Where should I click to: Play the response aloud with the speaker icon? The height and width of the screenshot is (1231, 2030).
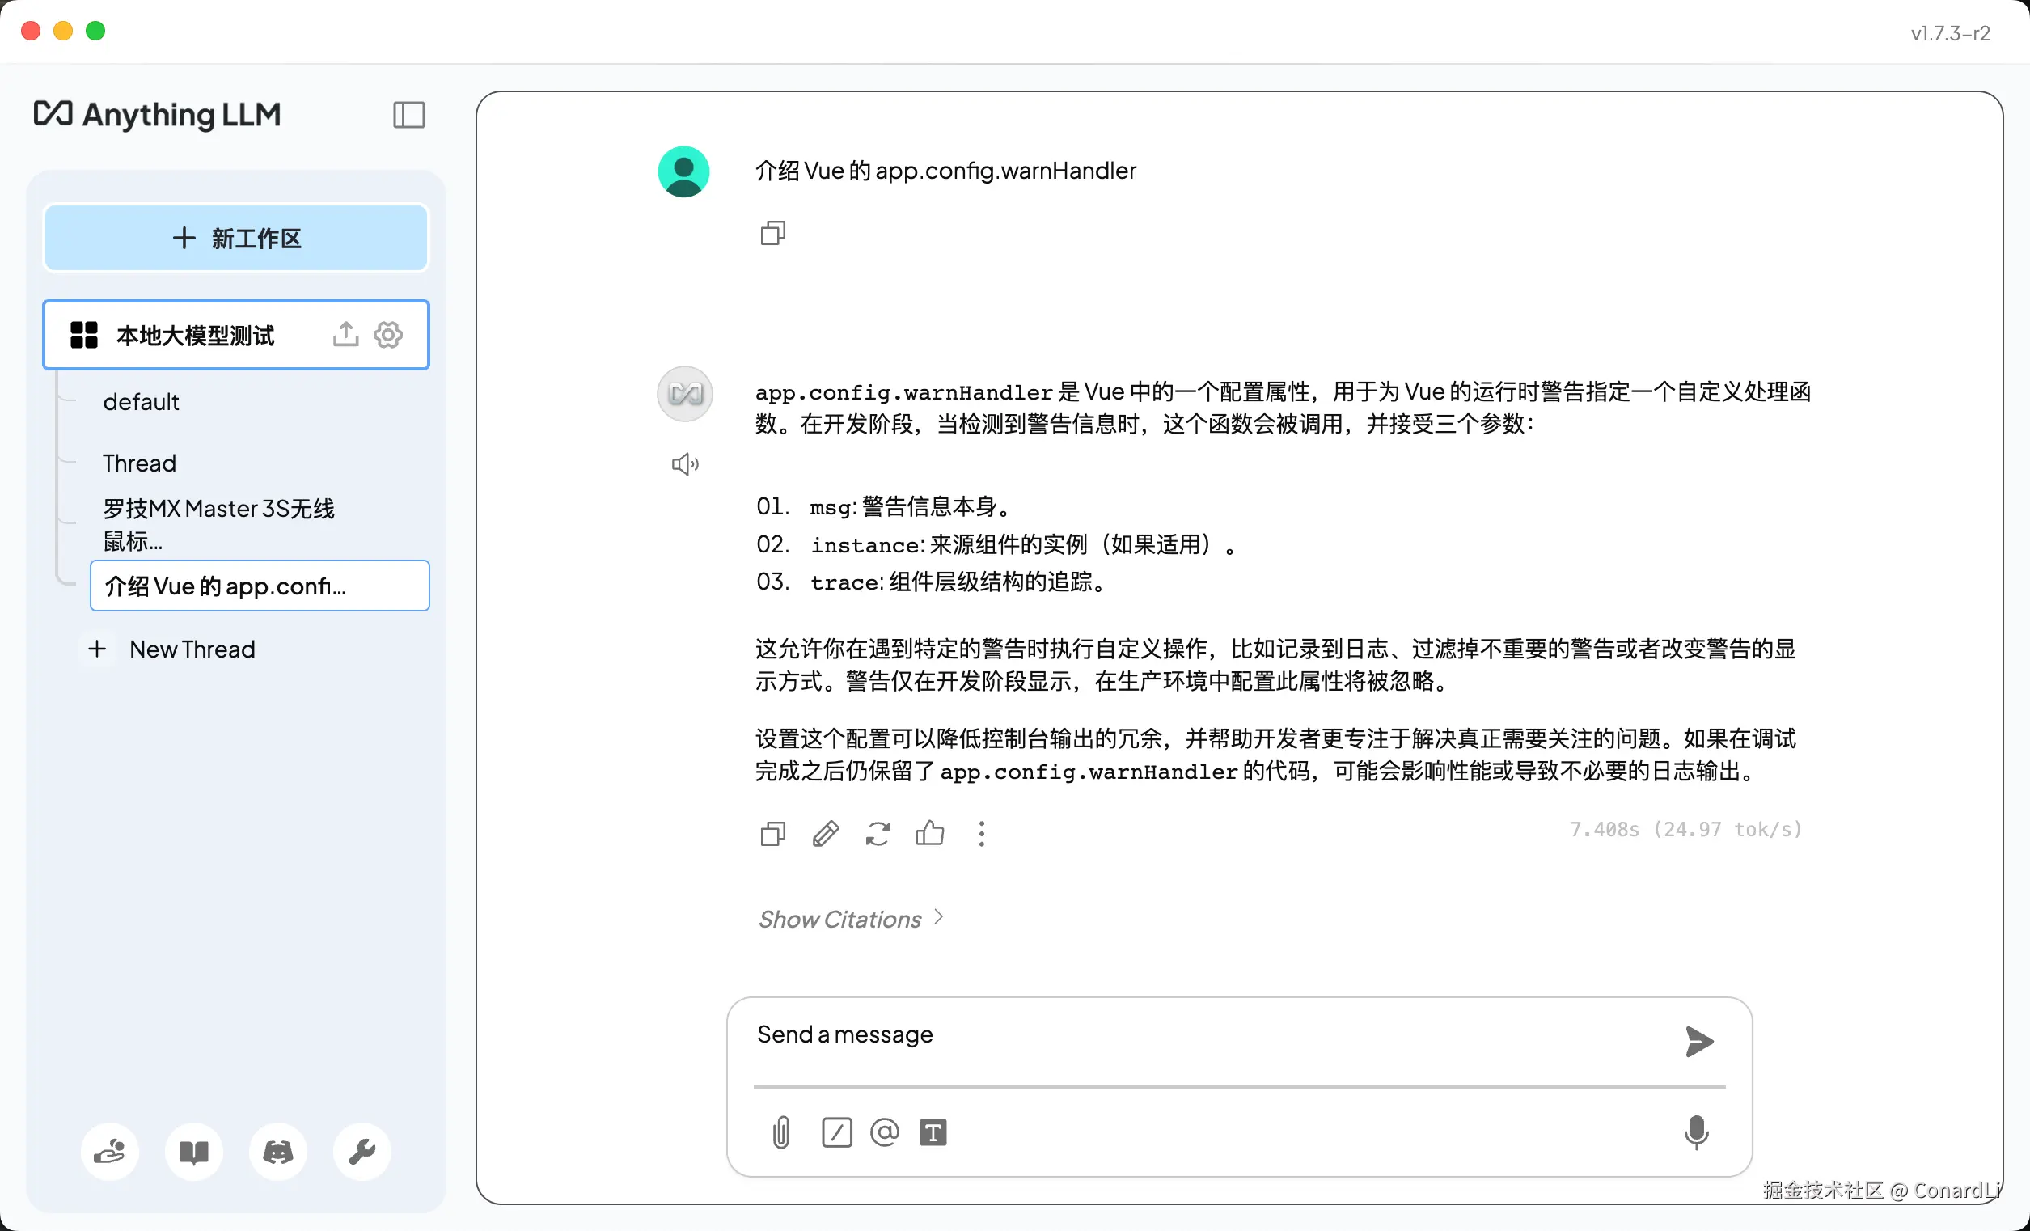point(685,465)
